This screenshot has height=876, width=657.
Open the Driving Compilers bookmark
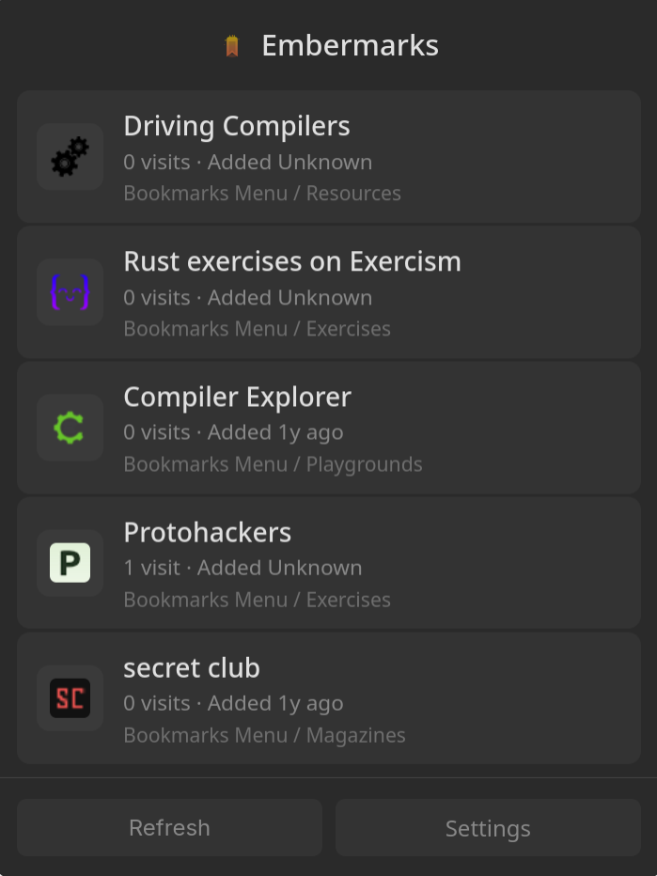click(237, 126)
